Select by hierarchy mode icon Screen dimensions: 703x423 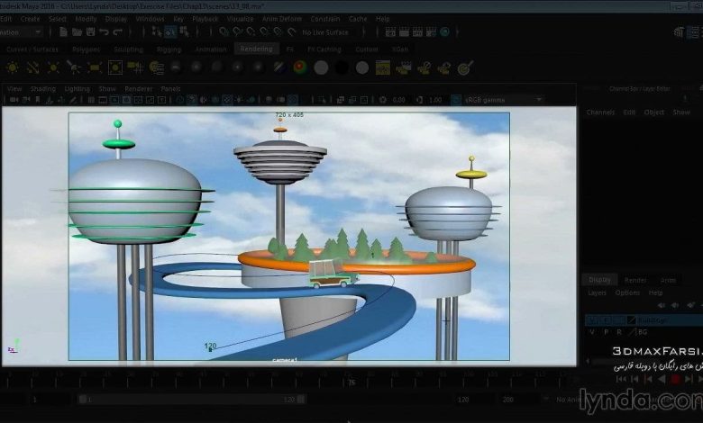pos(157,31)
